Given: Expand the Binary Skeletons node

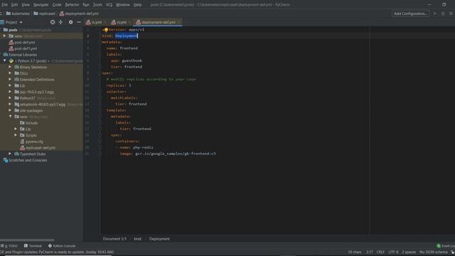Looking at the screenshot, I should [10, 67].
